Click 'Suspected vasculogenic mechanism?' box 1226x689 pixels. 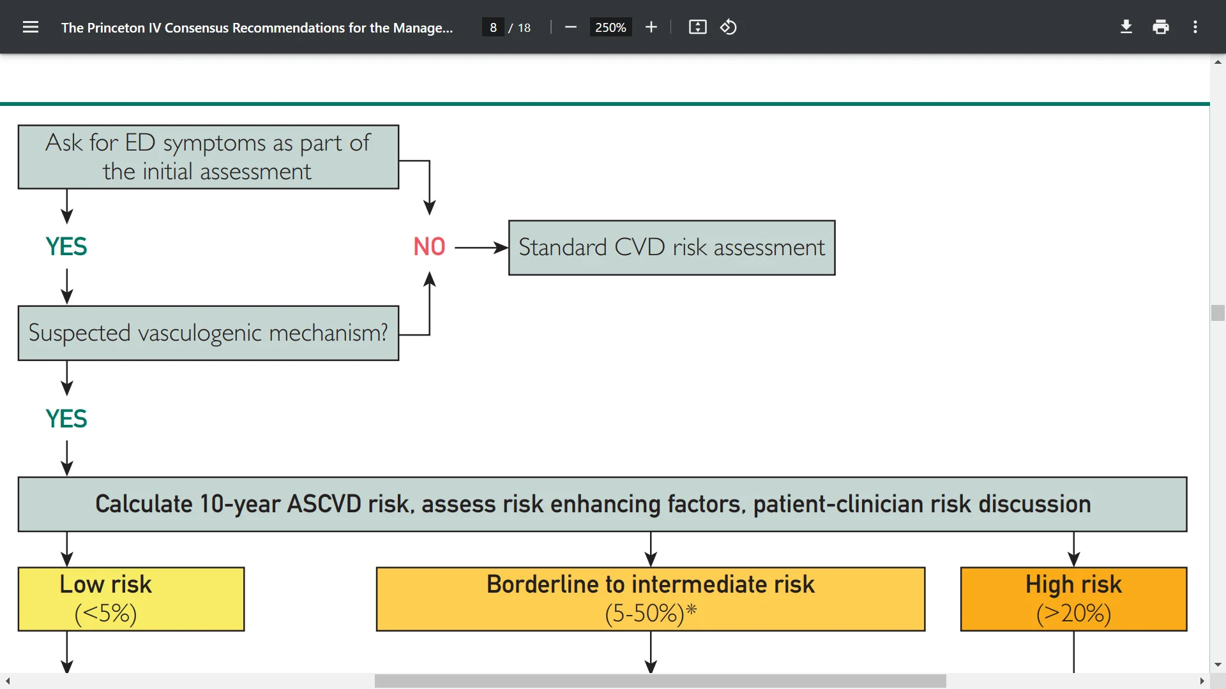(208, 333)
